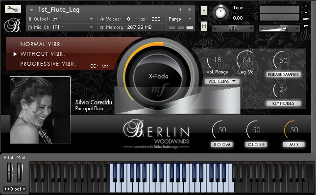Click the Release Samples knob showing 50
Viewport: 316px width, 195px height.
pyautogui.click(x=281, y=60)
